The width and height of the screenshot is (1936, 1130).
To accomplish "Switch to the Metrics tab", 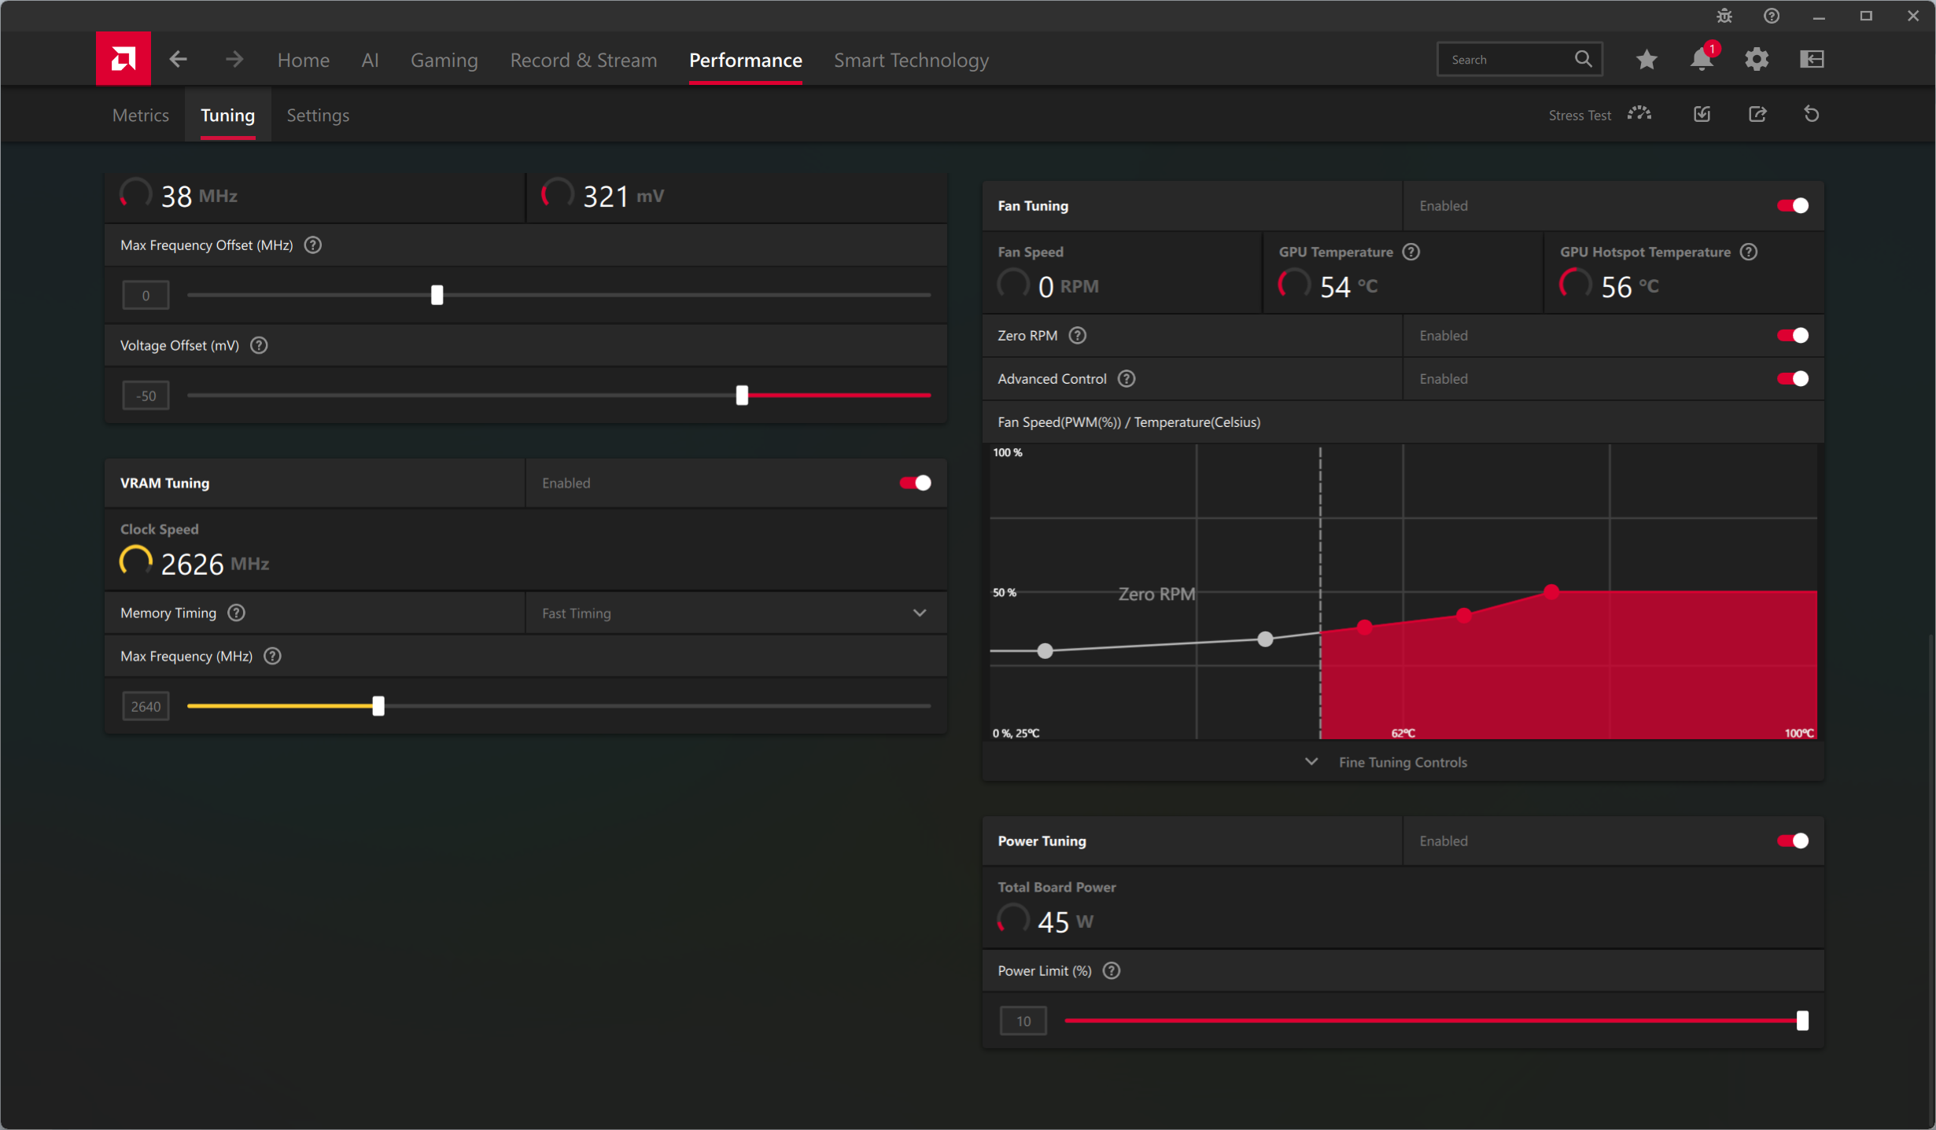I will [140, 116].
